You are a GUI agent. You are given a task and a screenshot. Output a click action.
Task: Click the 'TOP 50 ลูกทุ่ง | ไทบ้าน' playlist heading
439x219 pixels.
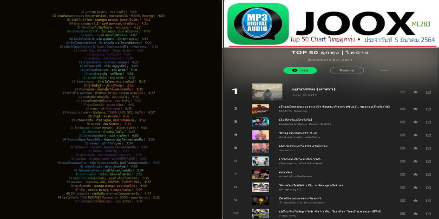tap(330, 52)
